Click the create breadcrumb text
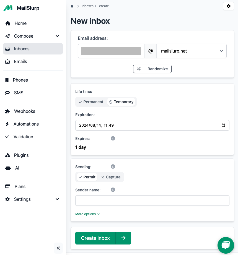 [x=104, y=6]
